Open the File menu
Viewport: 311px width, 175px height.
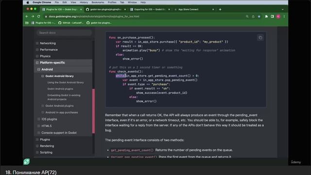click(57, 2)
